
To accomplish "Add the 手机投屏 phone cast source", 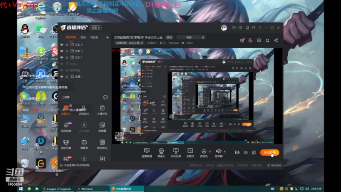I will (176, 153).
